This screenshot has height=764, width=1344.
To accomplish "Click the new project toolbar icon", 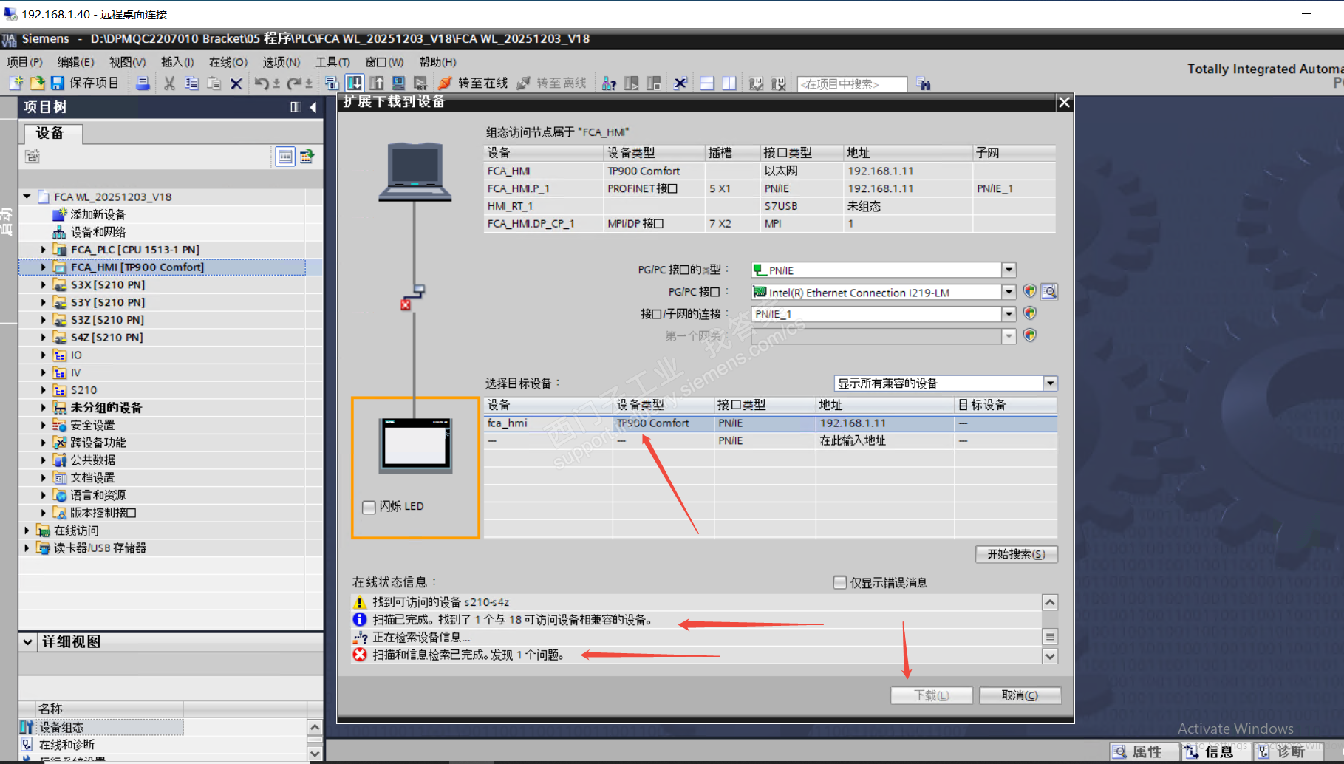I will pos(16,83).
